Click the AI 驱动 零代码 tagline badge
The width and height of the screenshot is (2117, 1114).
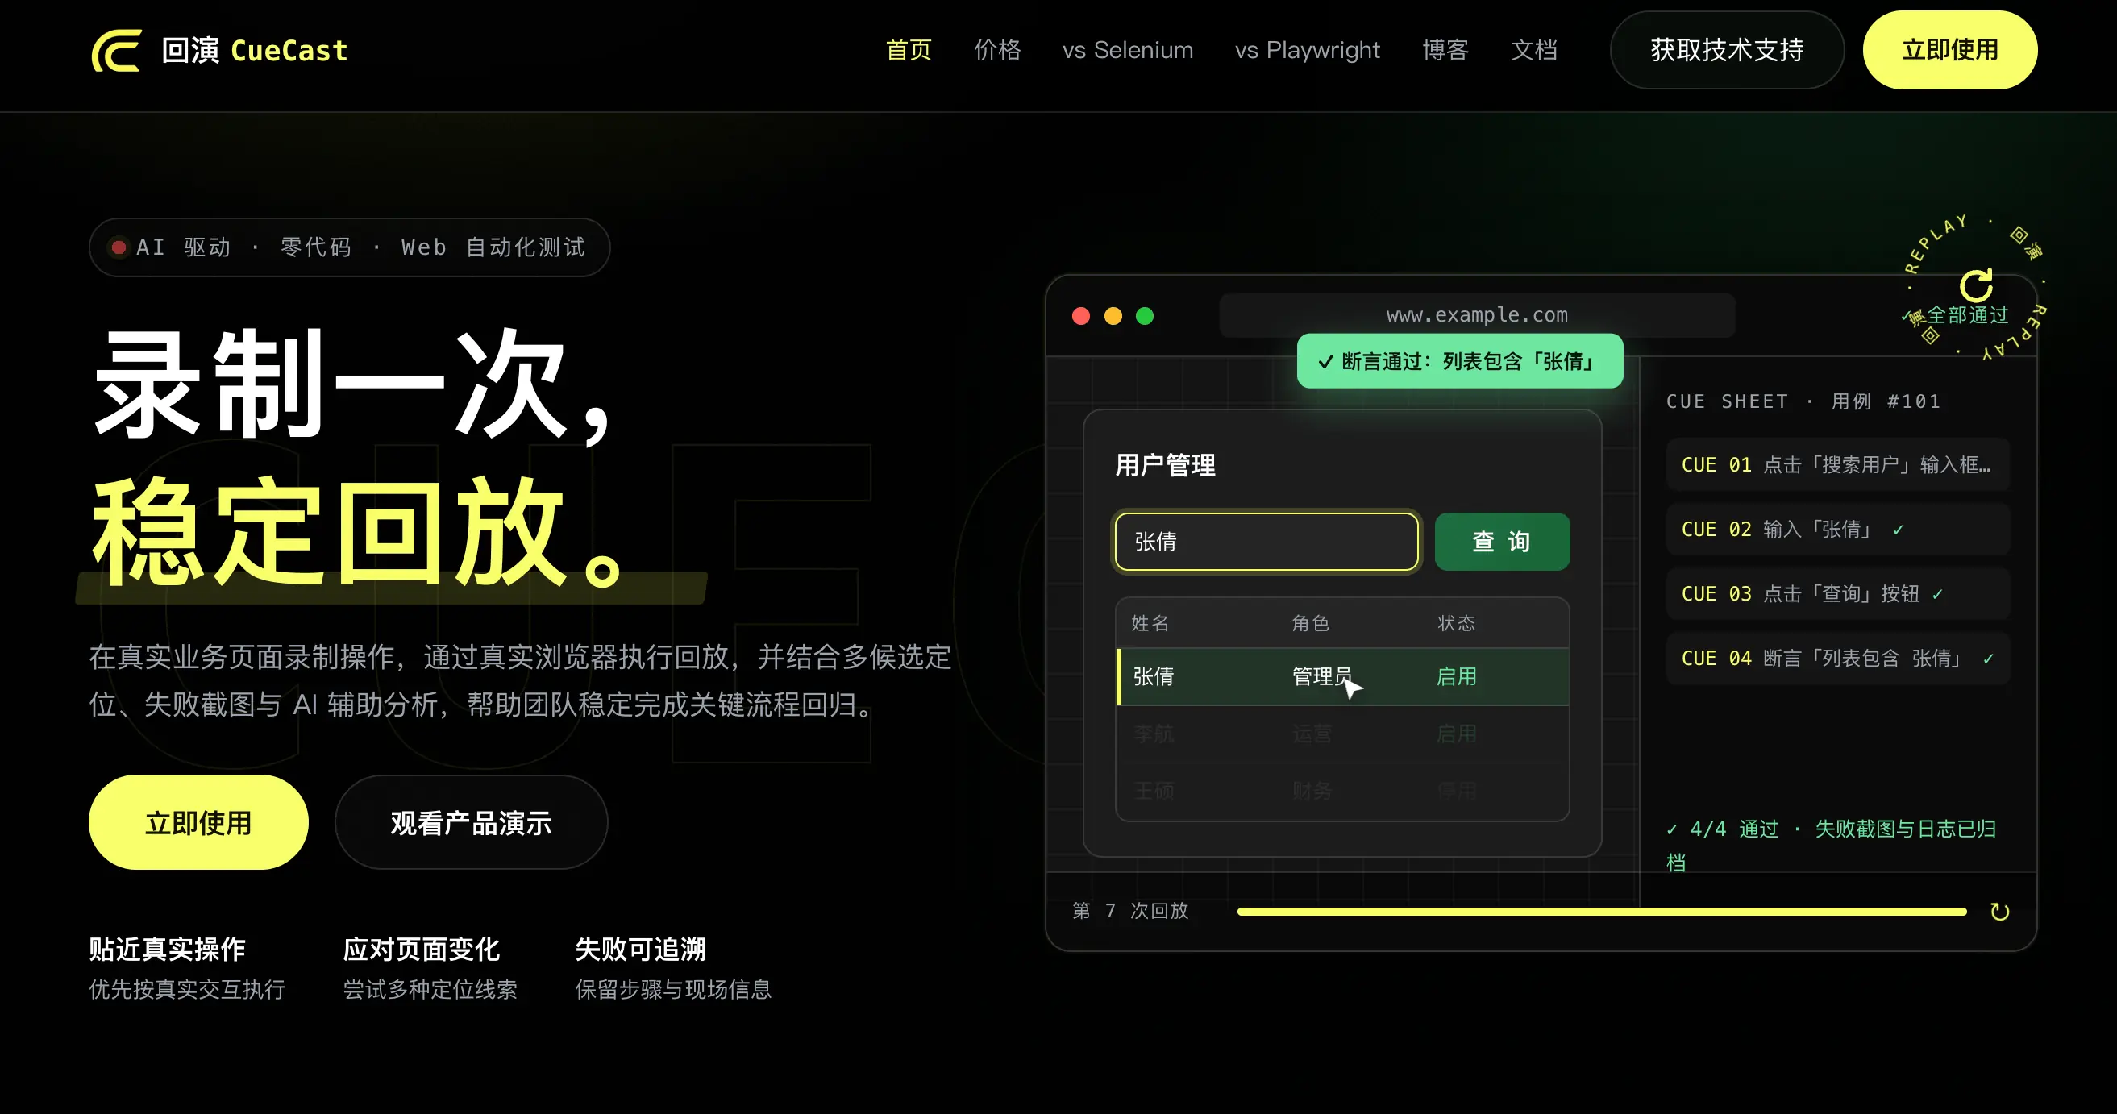pyautogui.click(x=349, y=247)
